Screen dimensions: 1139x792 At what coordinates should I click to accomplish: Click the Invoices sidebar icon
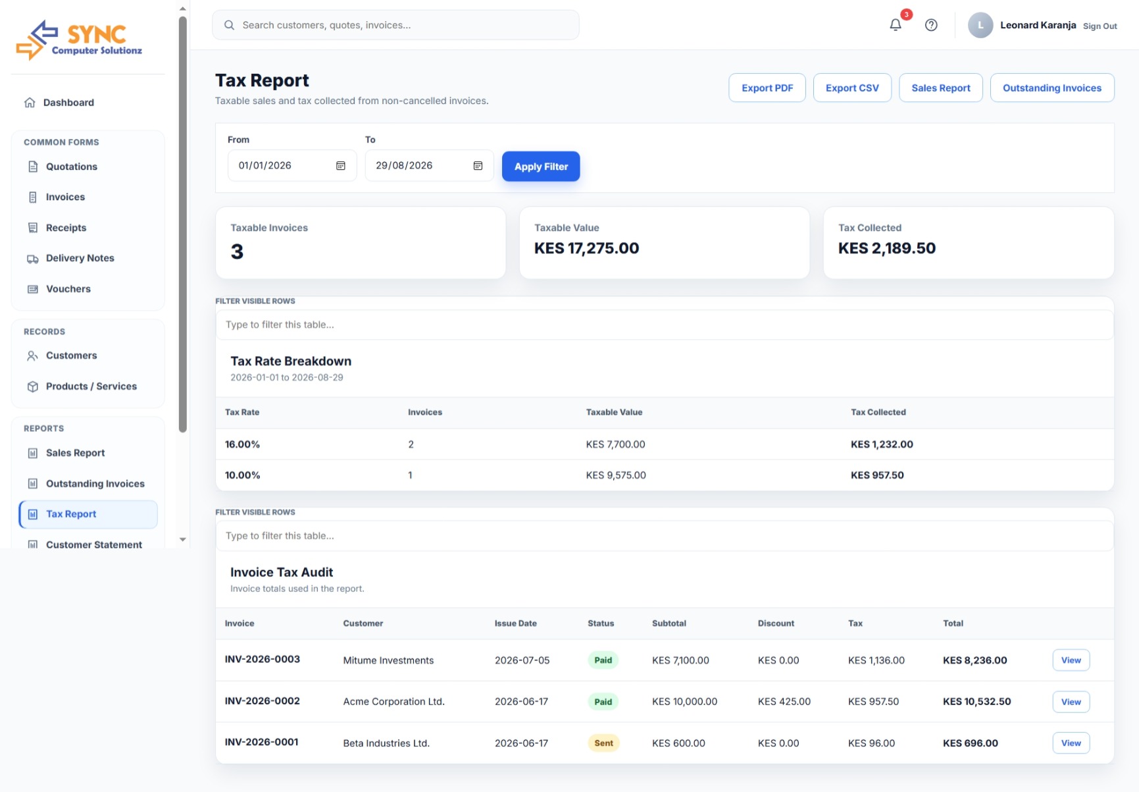pyautogui.click(x=33, y=197)
